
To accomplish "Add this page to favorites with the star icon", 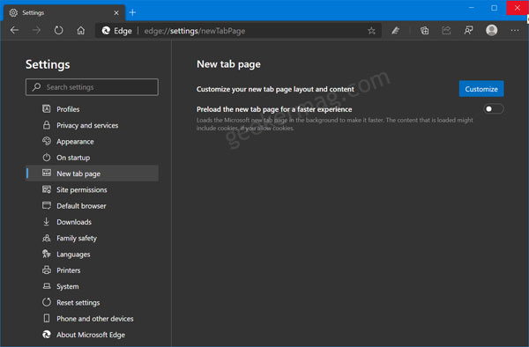I will (x=371, y=31).
